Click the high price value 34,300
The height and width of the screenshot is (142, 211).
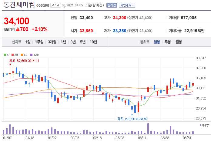[x=119, y=18]
